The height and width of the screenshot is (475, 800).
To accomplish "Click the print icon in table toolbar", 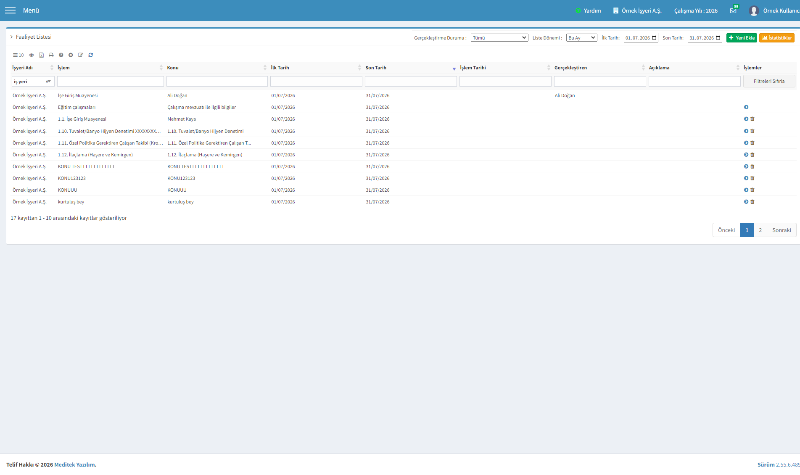I will (51, 55).
